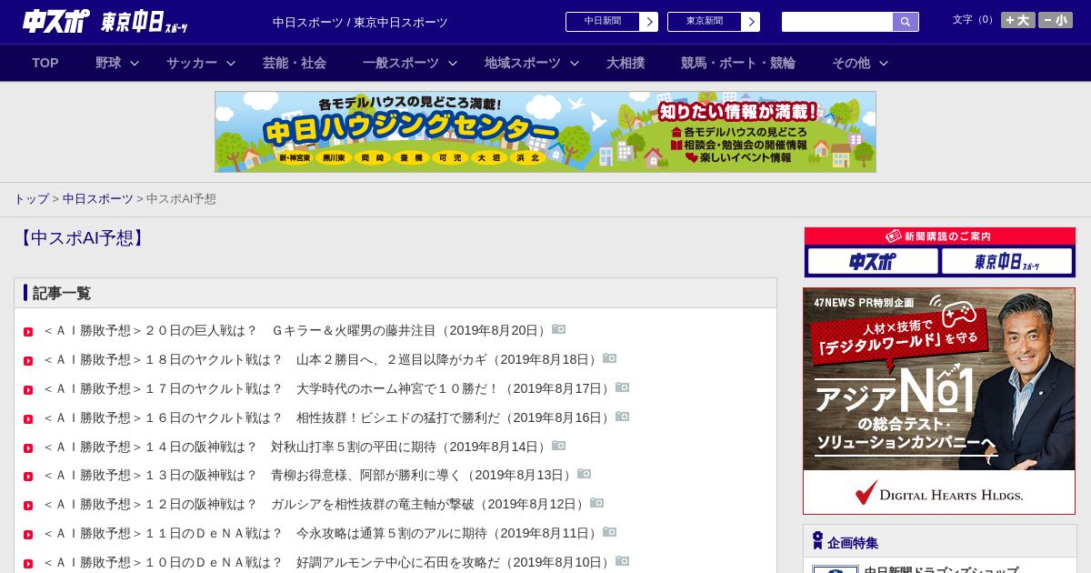Open the １３日の阪神戦 article link
Image resolution: width=1091 pixels, height=573 pixels.
tap(309, 475)
